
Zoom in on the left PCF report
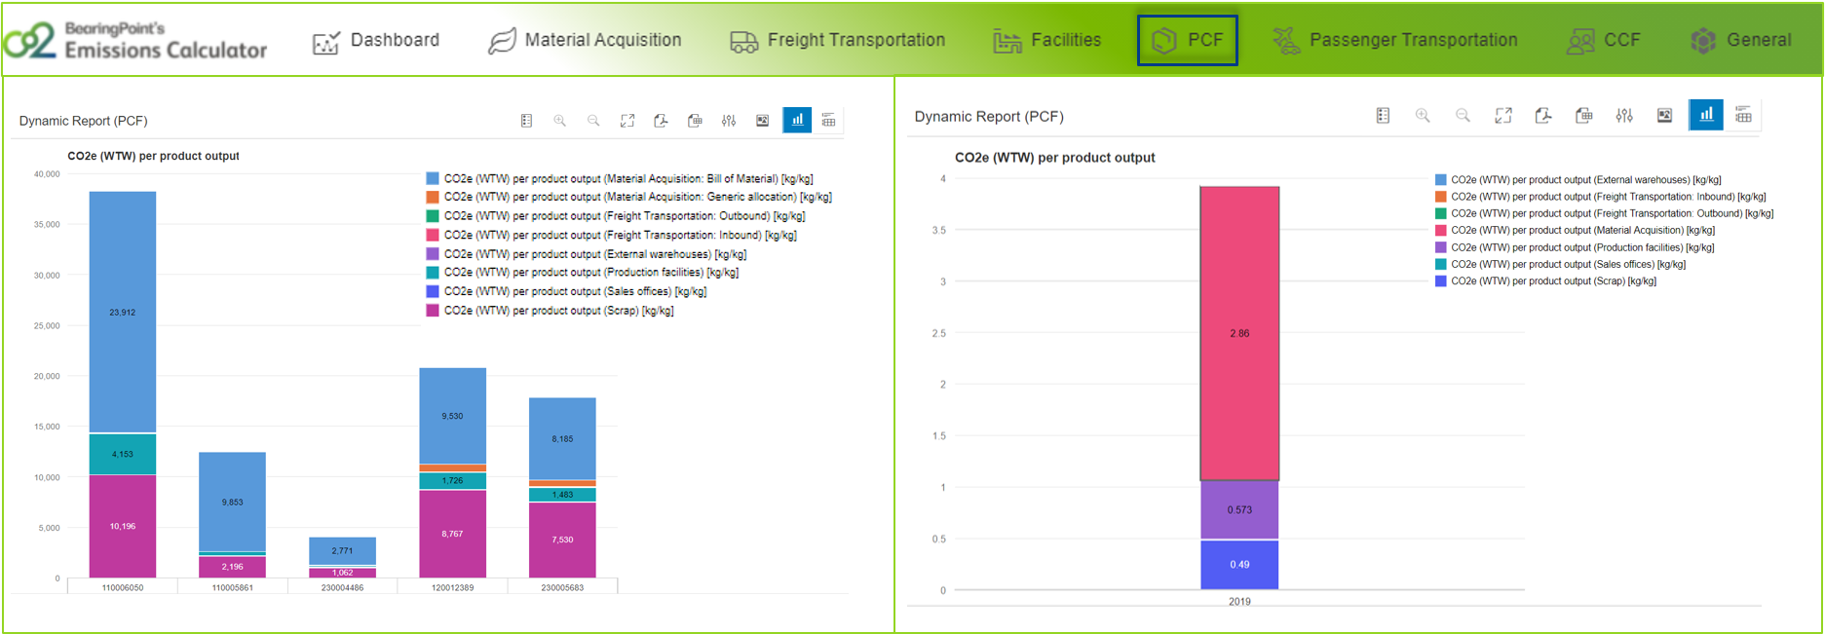pyautogui.click(x=559, y=121)
